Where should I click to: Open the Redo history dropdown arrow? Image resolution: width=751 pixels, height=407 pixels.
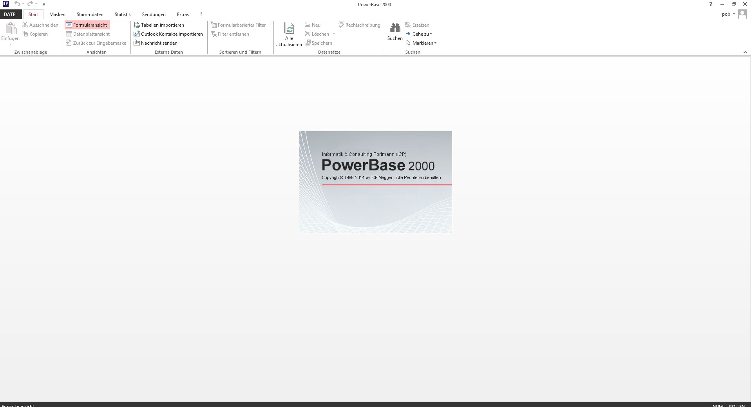tap(36, 4)
